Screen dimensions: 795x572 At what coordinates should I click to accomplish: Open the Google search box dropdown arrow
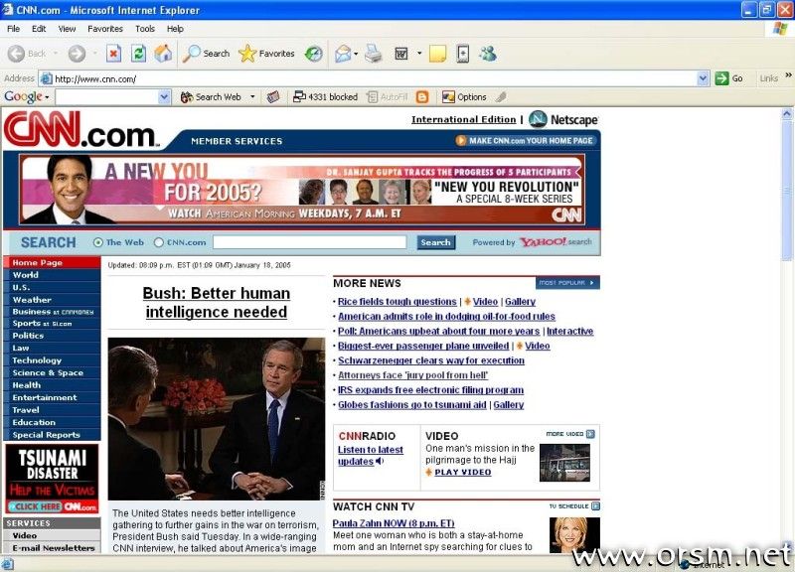(x=164, y=96)
